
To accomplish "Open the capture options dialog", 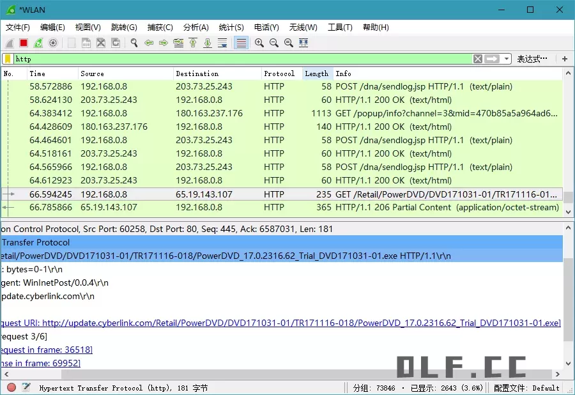I will coord(51,43).
